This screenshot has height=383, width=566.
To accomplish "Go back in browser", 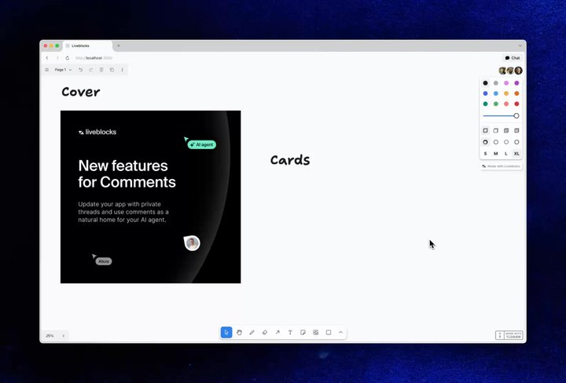I will coord(47,58).
